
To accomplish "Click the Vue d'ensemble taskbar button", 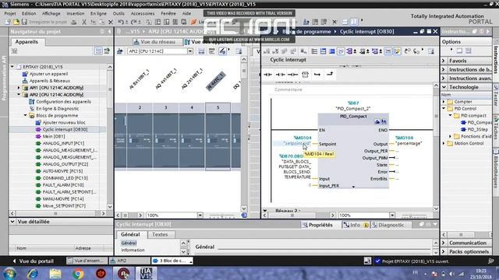I will pos(87,261).
